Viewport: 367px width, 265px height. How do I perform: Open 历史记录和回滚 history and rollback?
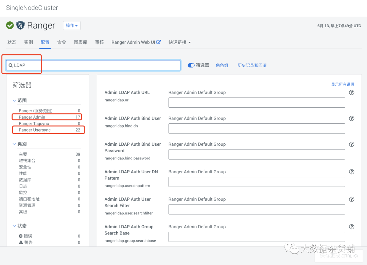pos(252,65)
